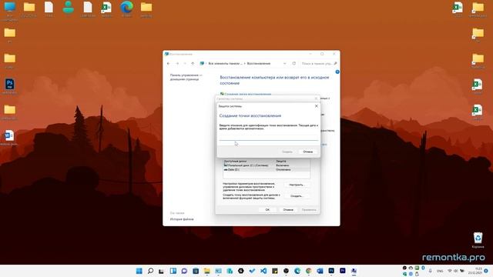Viewport: 493px width, 277px height.
Task: Refresh the Recovery control panel view
Action: 294,63
